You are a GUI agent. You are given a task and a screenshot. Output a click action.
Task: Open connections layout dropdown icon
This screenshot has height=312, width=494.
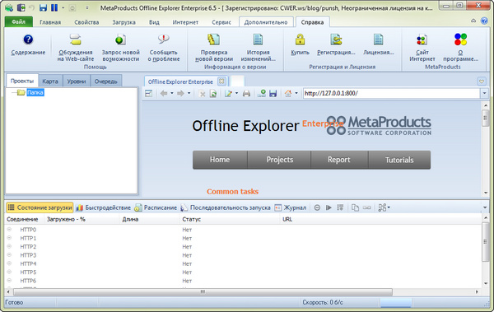pyautogui.click(x=384, y=207)
